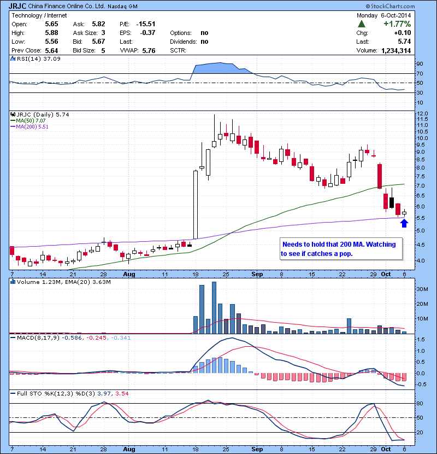Click the Nasdaq GM exchange label
437x454 pixels.
click(x=122, y=7)
